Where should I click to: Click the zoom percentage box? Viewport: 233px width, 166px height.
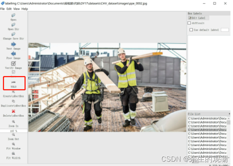pyautogui.click(x=14, y=131)
